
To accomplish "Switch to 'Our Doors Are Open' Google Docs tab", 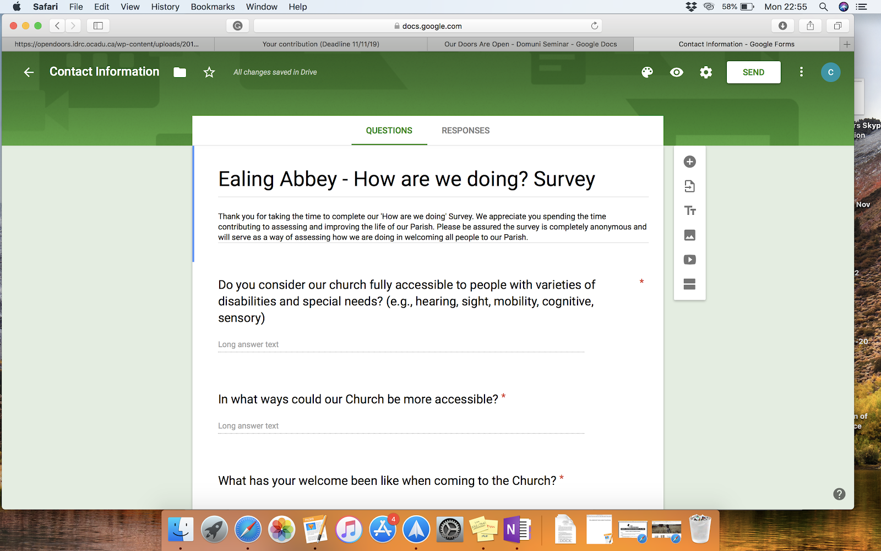I will (x=531, y=44).
